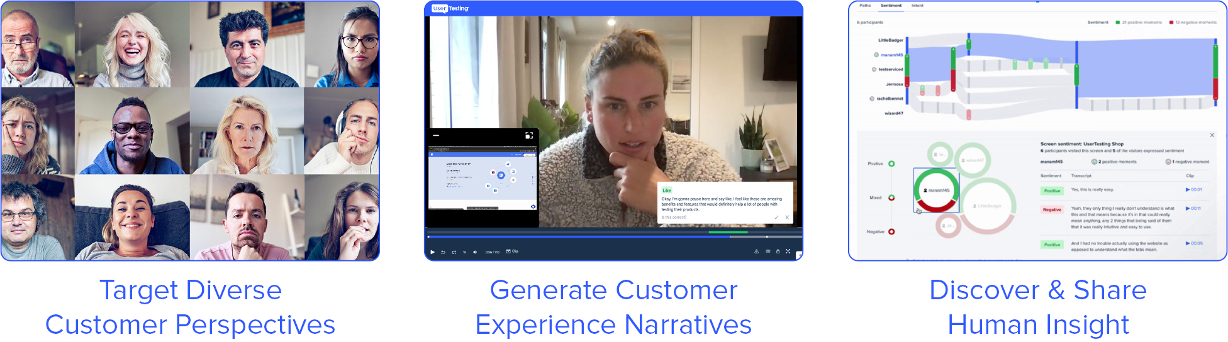Play the 00:11 negative clip link
Image resolution: width=1228 pixels, height=342 pixels.
tap(1193, 209)
